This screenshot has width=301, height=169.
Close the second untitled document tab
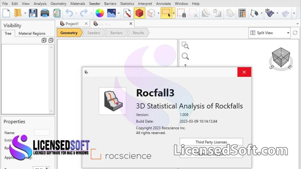tap(131, 24)
